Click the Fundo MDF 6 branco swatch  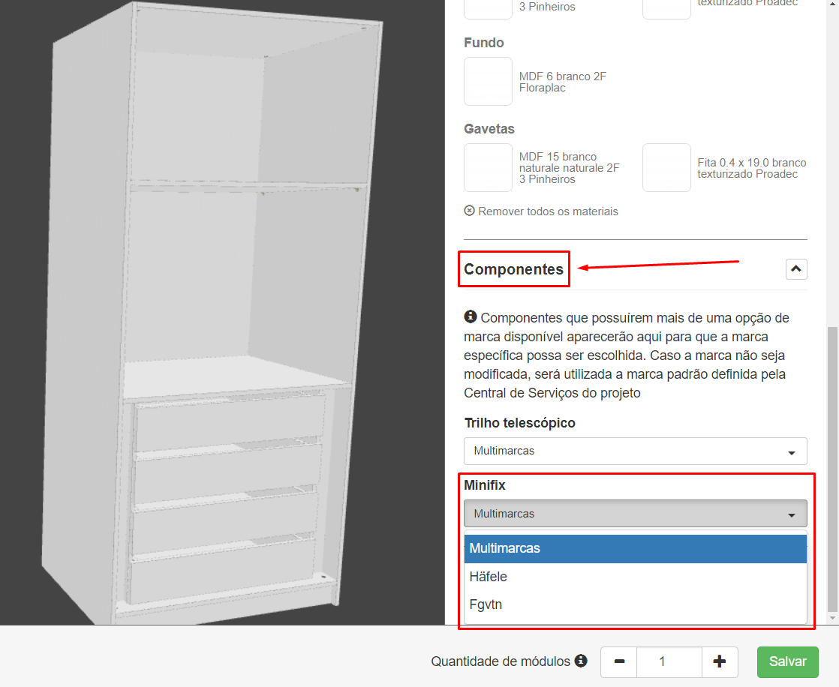488,81
